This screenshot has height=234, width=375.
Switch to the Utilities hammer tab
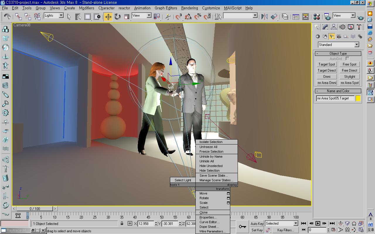tap(359, 27)
